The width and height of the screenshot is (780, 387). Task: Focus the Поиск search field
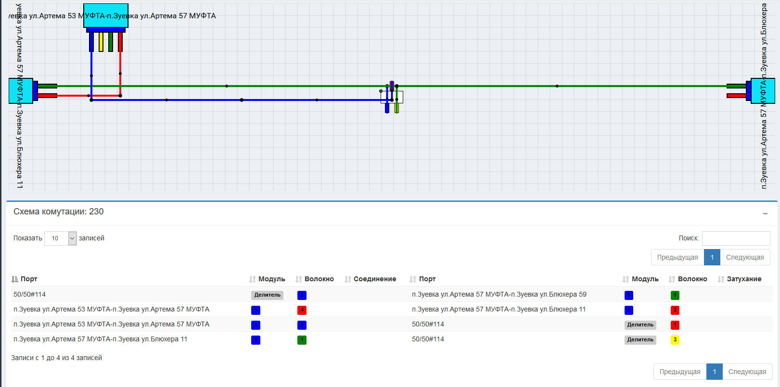[x=736, y=238]
